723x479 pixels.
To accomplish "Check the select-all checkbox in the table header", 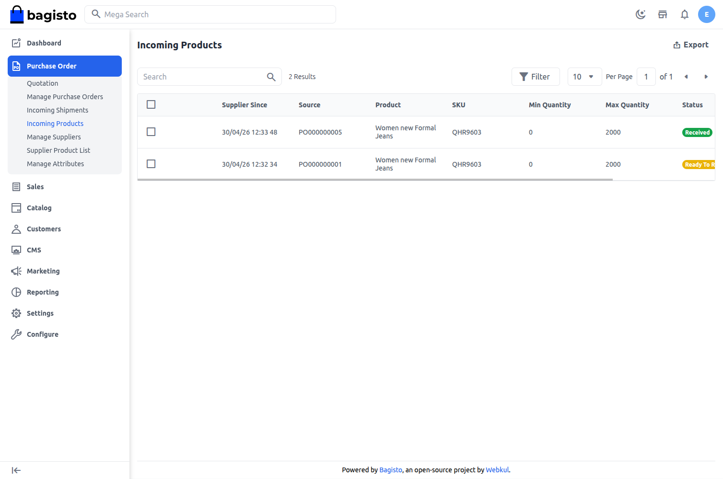I will point(151,104).
